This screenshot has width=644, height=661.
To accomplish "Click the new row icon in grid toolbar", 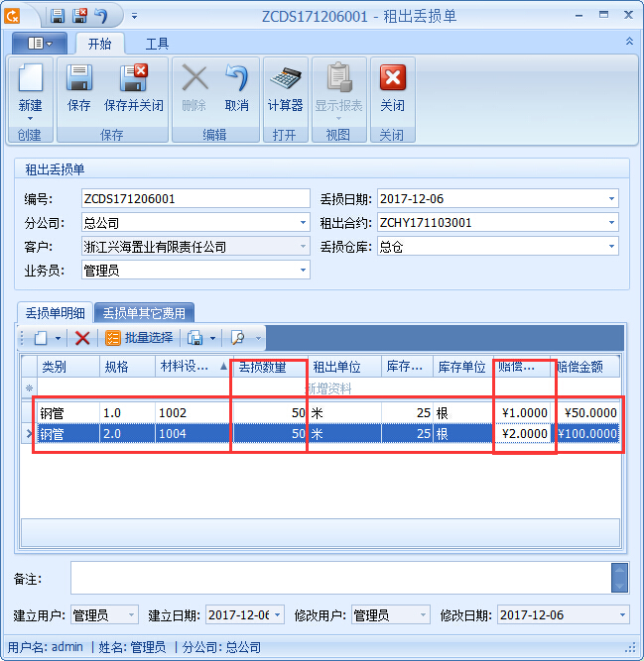I will 41,338.
